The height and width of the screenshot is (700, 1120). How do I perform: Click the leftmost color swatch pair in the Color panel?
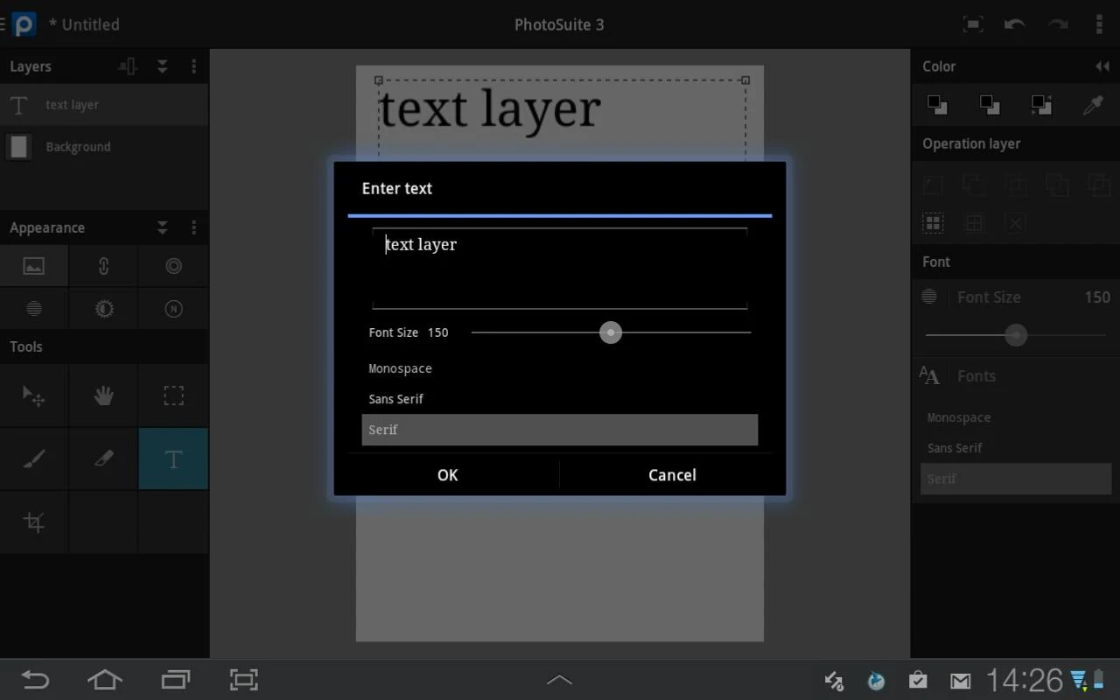point(936,105)
